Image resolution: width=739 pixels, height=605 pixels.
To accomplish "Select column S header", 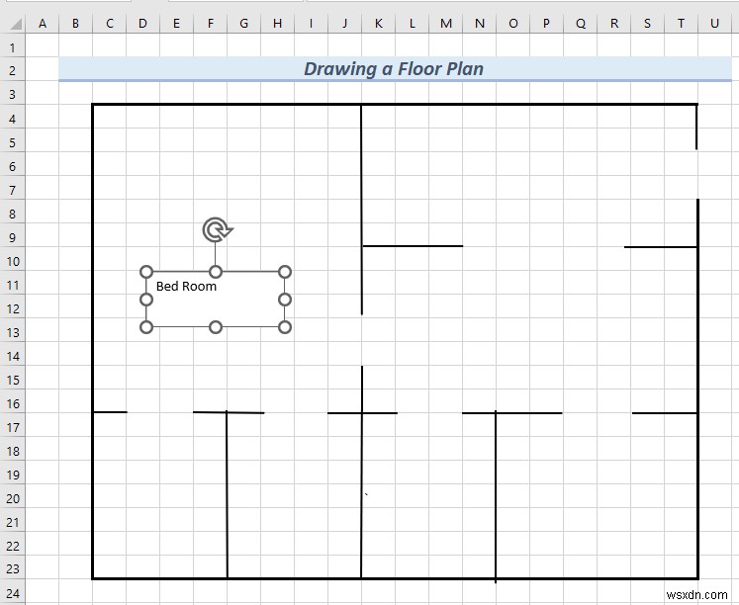I will point(648,24).
